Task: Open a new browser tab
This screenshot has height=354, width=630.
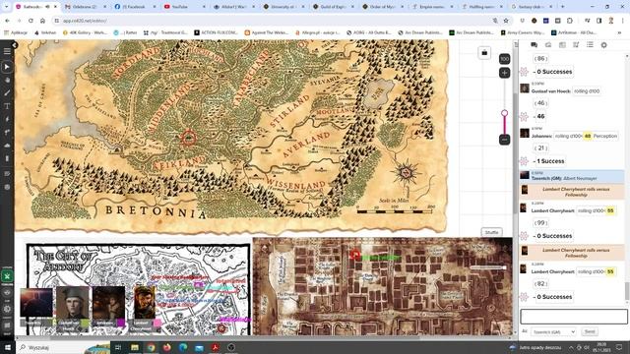Action: coord(562,7)
